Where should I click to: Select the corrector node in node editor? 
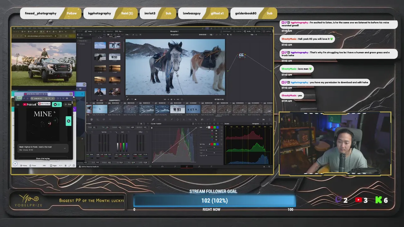241,56
